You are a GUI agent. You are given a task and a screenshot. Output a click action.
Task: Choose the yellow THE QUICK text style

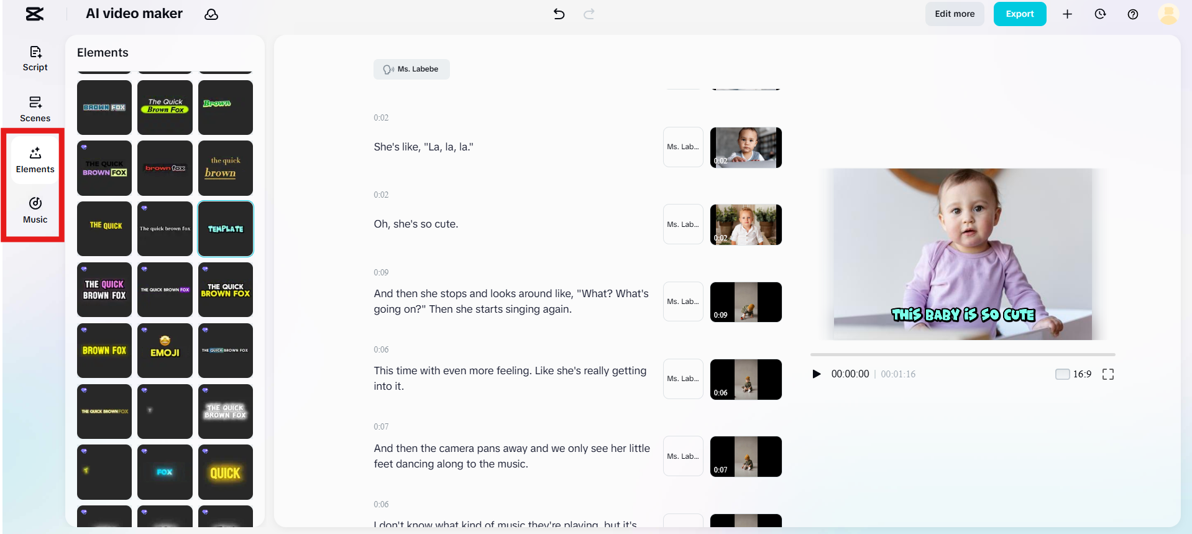click(x=104, y=229)
